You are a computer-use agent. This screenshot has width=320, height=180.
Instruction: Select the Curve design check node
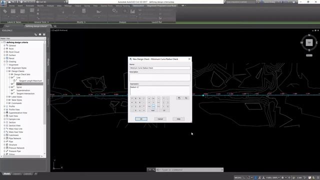click(x=19, y=84)
